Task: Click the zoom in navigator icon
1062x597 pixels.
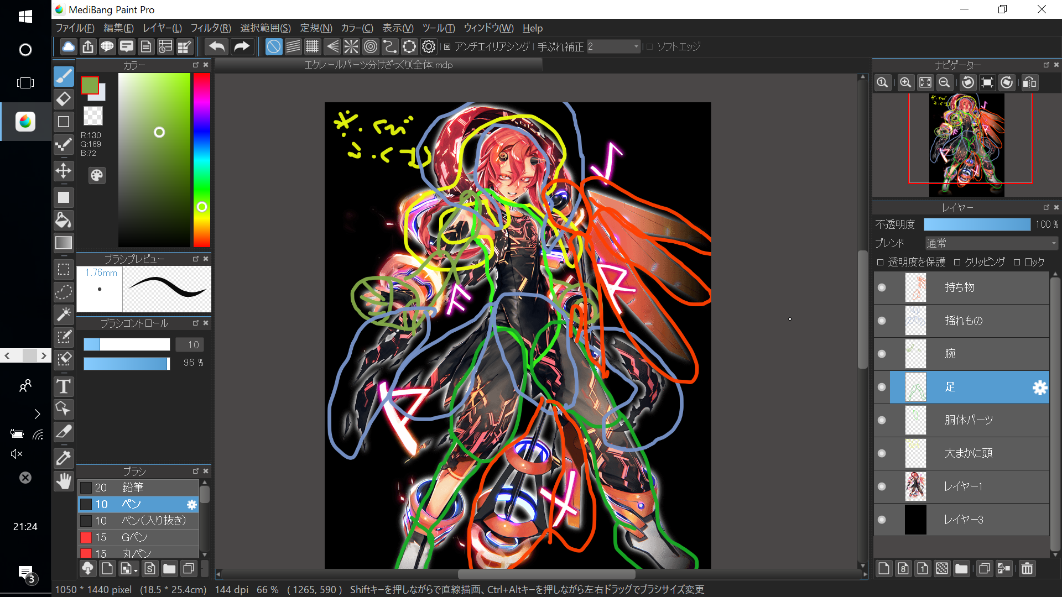Action: pyautogui.click(x=905, y=83)
